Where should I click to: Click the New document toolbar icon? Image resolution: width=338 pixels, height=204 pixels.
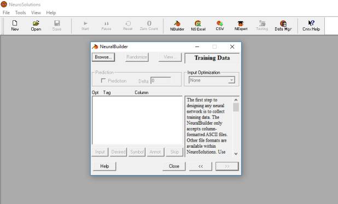15,26
